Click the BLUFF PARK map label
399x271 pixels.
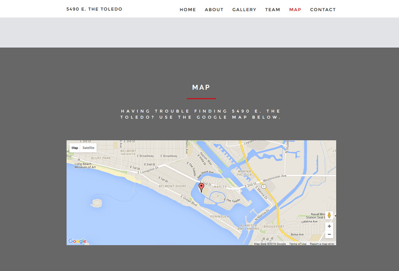click(101, 158)
